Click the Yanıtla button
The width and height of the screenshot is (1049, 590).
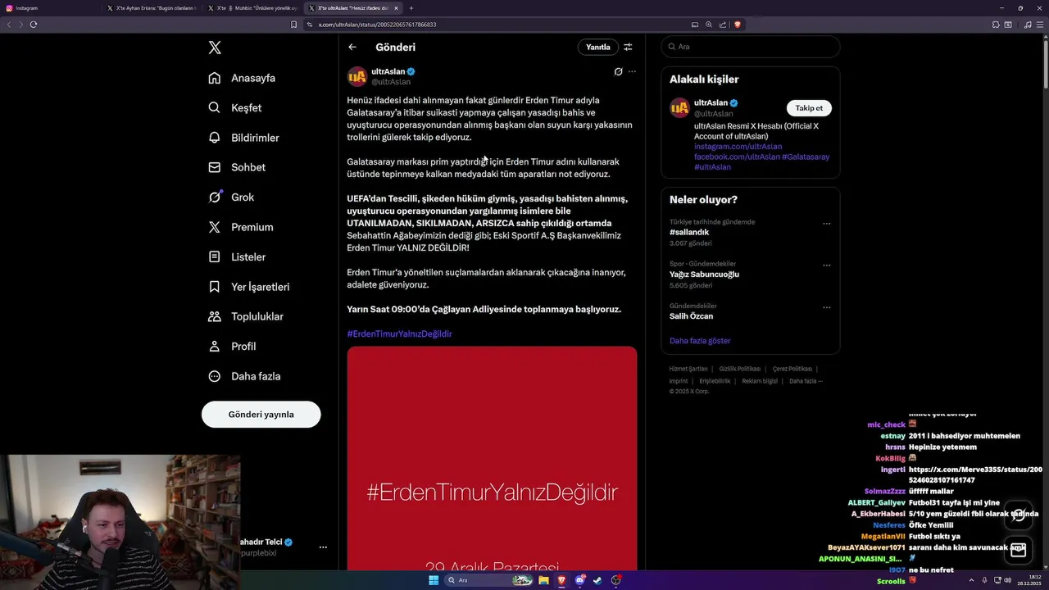tap(598, 47)
